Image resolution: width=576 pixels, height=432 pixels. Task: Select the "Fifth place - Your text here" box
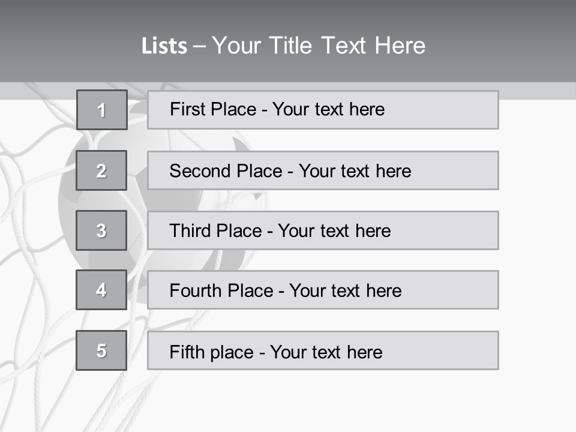tap(323, 350)
